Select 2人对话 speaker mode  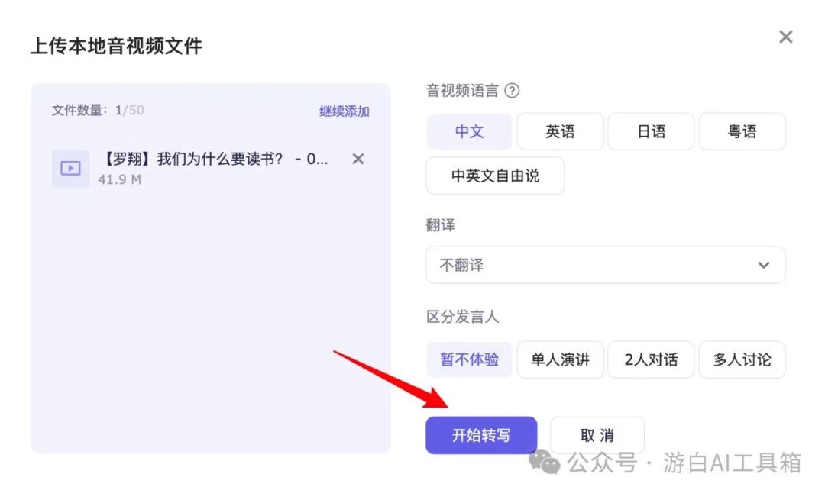coord(651,359)
